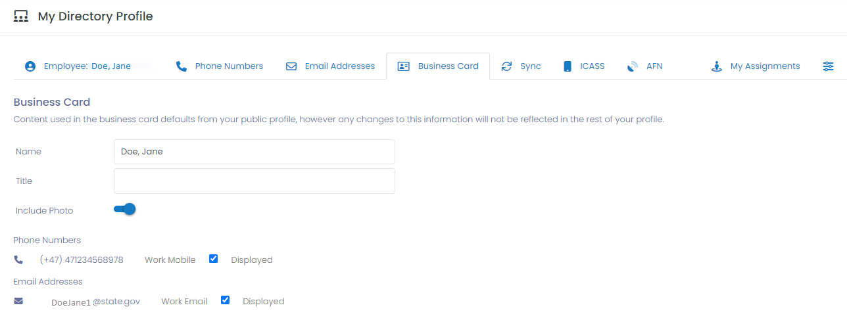This screenshot has width=847, height=320.
Task: Click the Phone Numbers section label above the number
Action: (x=47, y=240)
